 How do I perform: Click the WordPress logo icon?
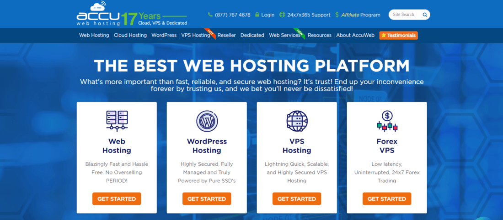[207, 121]
